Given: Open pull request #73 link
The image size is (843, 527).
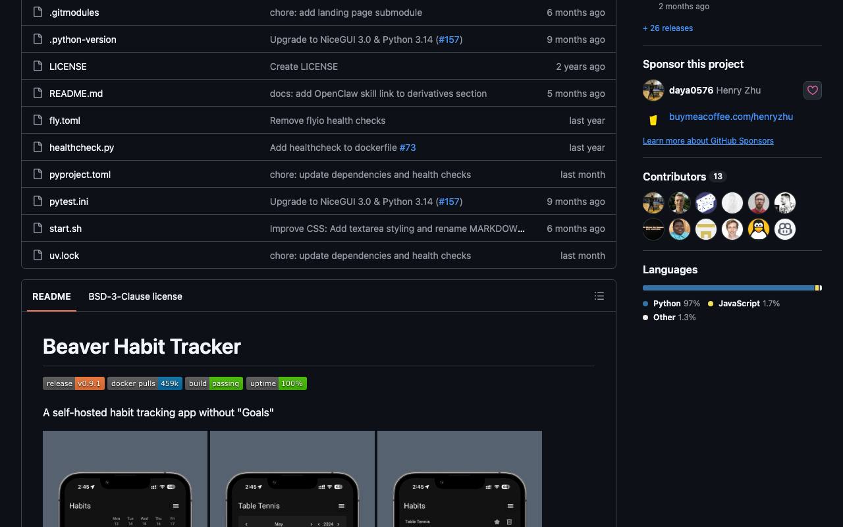Looking at the screenshot, I should [408, 148].
